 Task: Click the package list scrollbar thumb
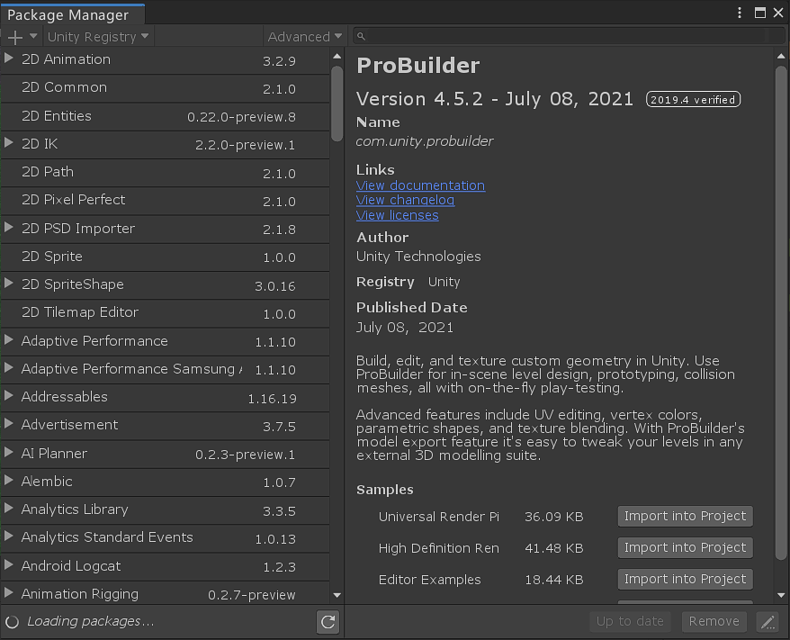pyautogui.click(x=337, y=104)
